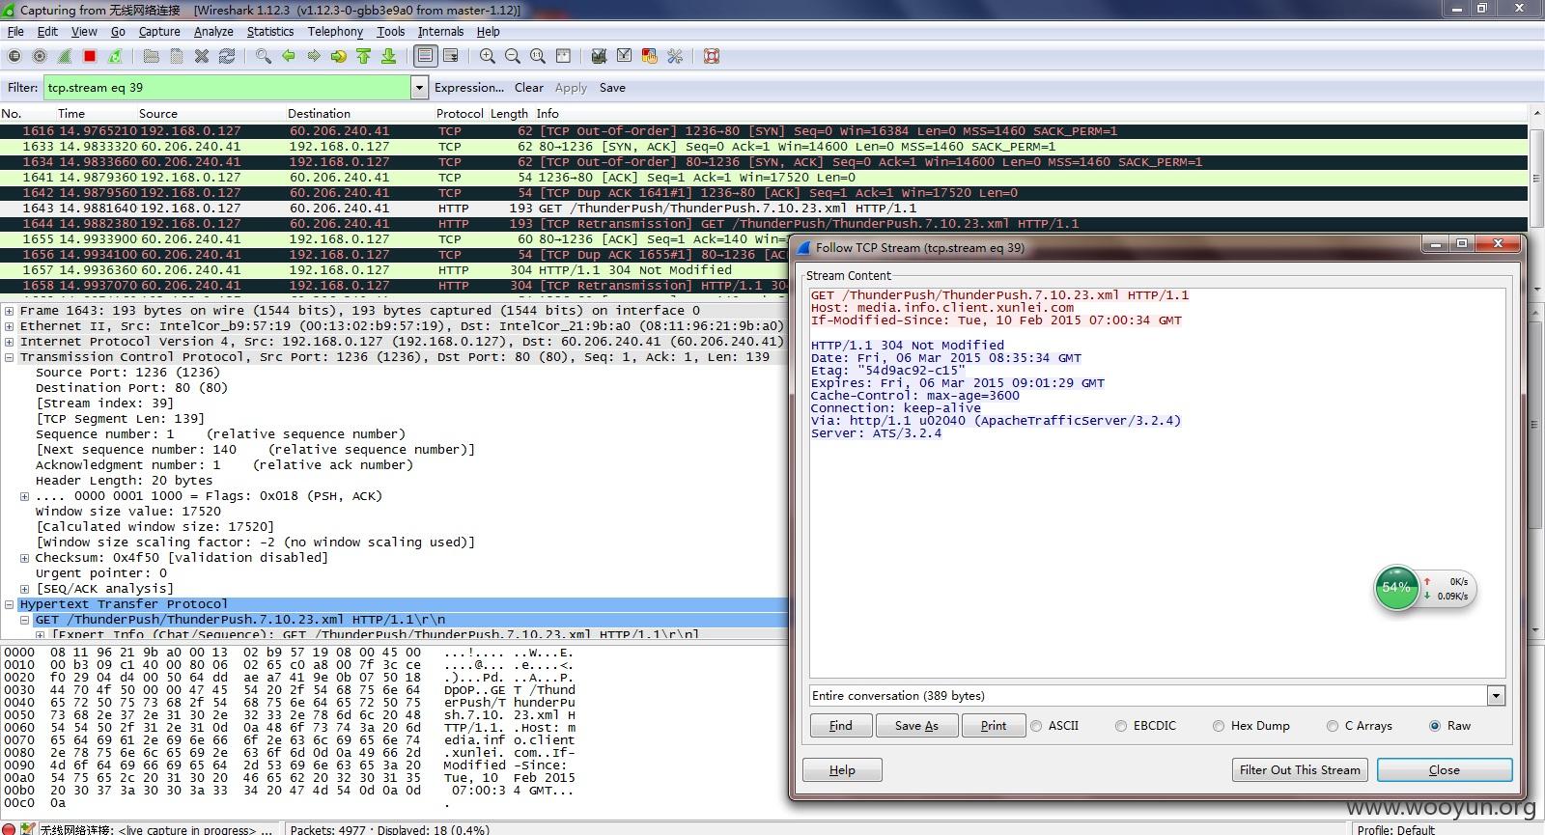Screen dimensions: 1545x835
Task: Open the display filter history dropdown
Action: pyautogui.click(x=419, y=88)
